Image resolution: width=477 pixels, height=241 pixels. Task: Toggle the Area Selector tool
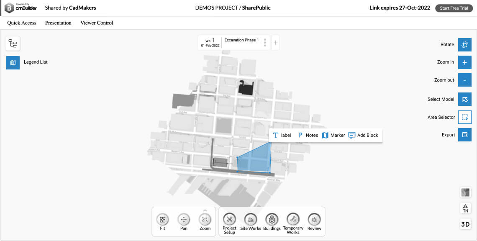click(464, 118)
